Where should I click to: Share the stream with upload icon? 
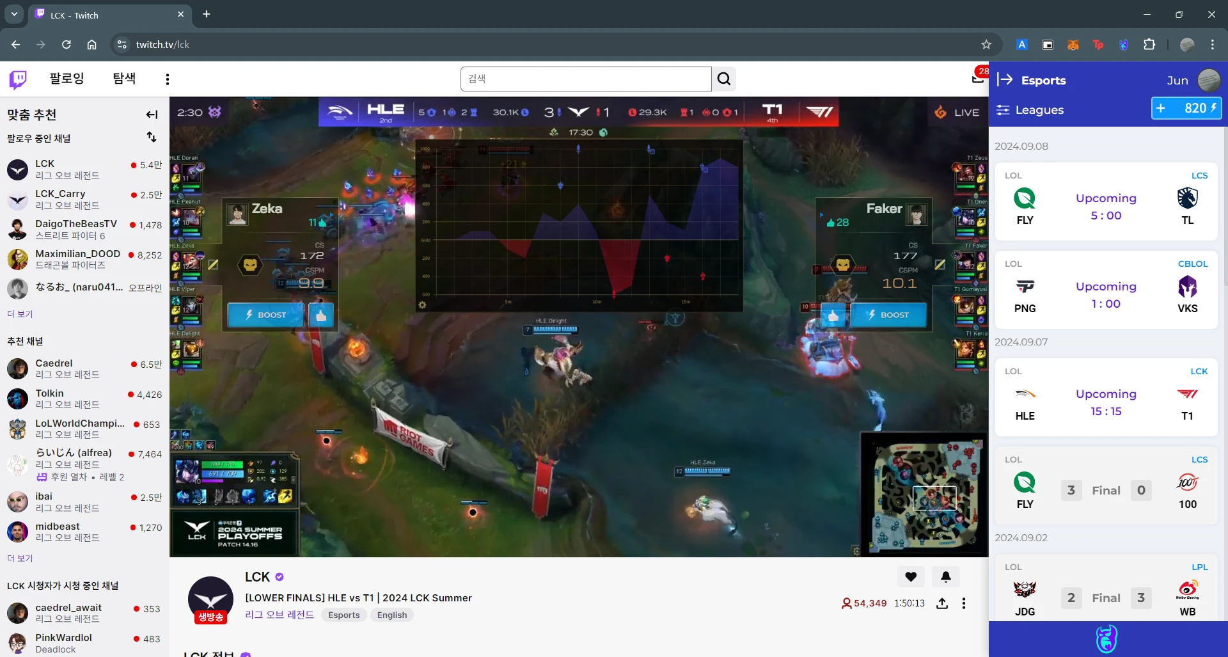point(942,603)
